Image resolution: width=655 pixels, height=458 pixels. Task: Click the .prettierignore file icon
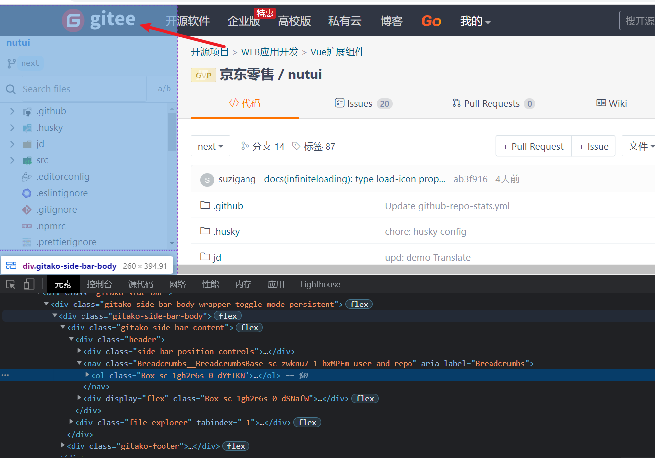(27, 242)
